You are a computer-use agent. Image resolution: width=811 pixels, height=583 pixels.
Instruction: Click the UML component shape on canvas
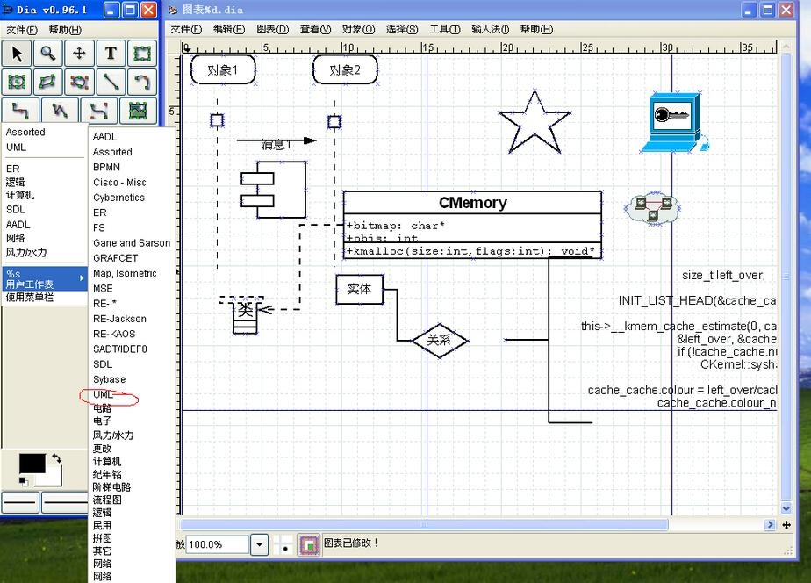point(274,190)
